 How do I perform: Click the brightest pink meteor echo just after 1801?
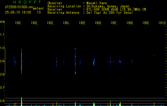coord(22,61)
